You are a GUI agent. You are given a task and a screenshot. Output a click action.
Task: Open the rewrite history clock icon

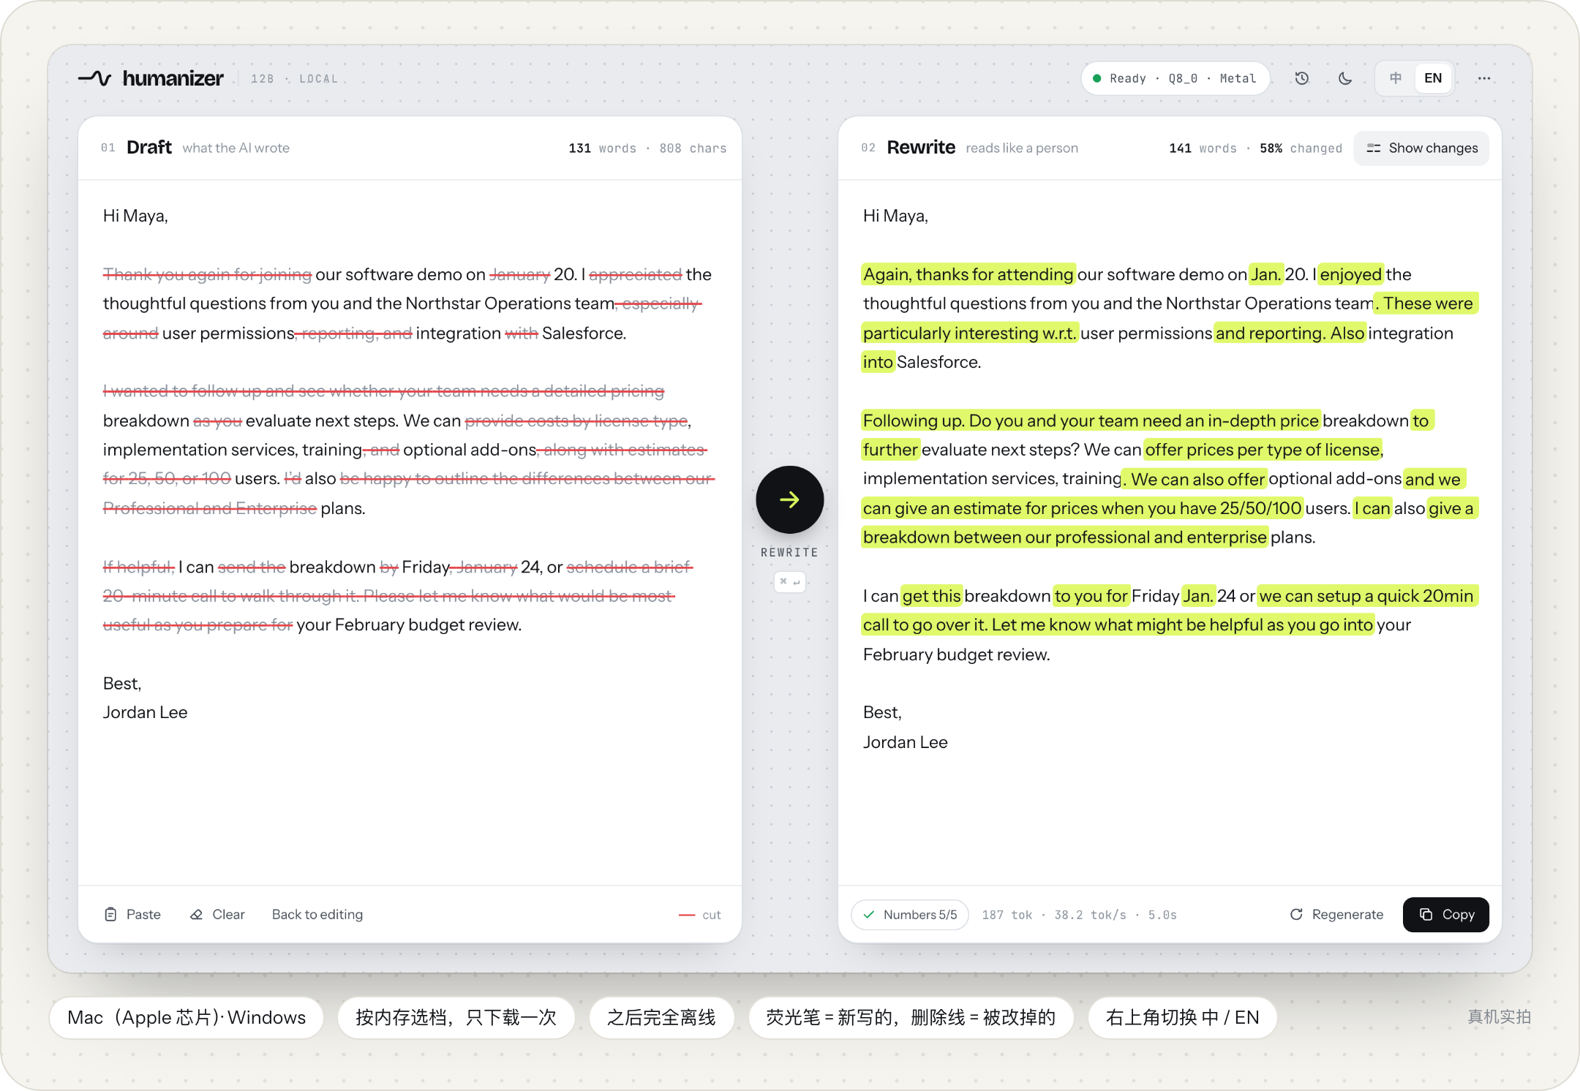(x=1301, y=78)
